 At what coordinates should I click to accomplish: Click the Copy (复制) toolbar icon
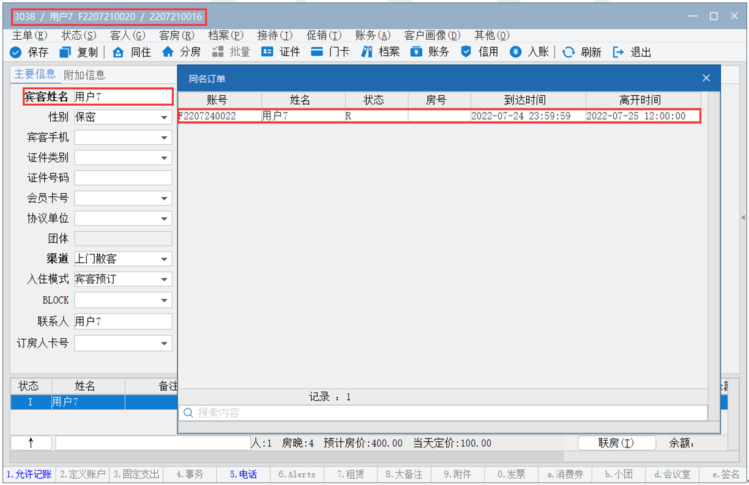tap(65, 52)
